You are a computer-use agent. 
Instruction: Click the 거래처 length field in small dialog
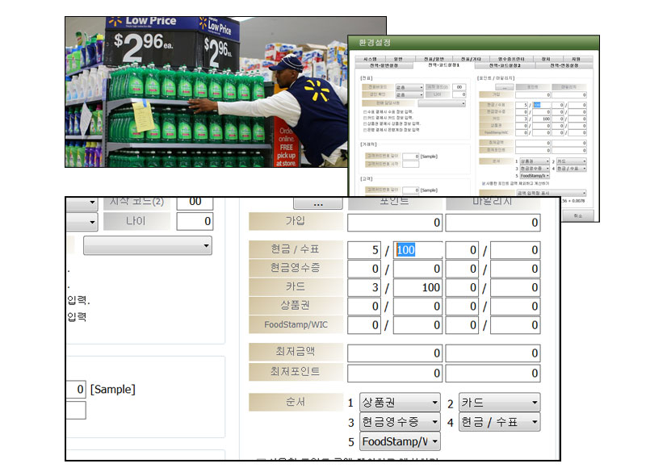click(411, 156)
